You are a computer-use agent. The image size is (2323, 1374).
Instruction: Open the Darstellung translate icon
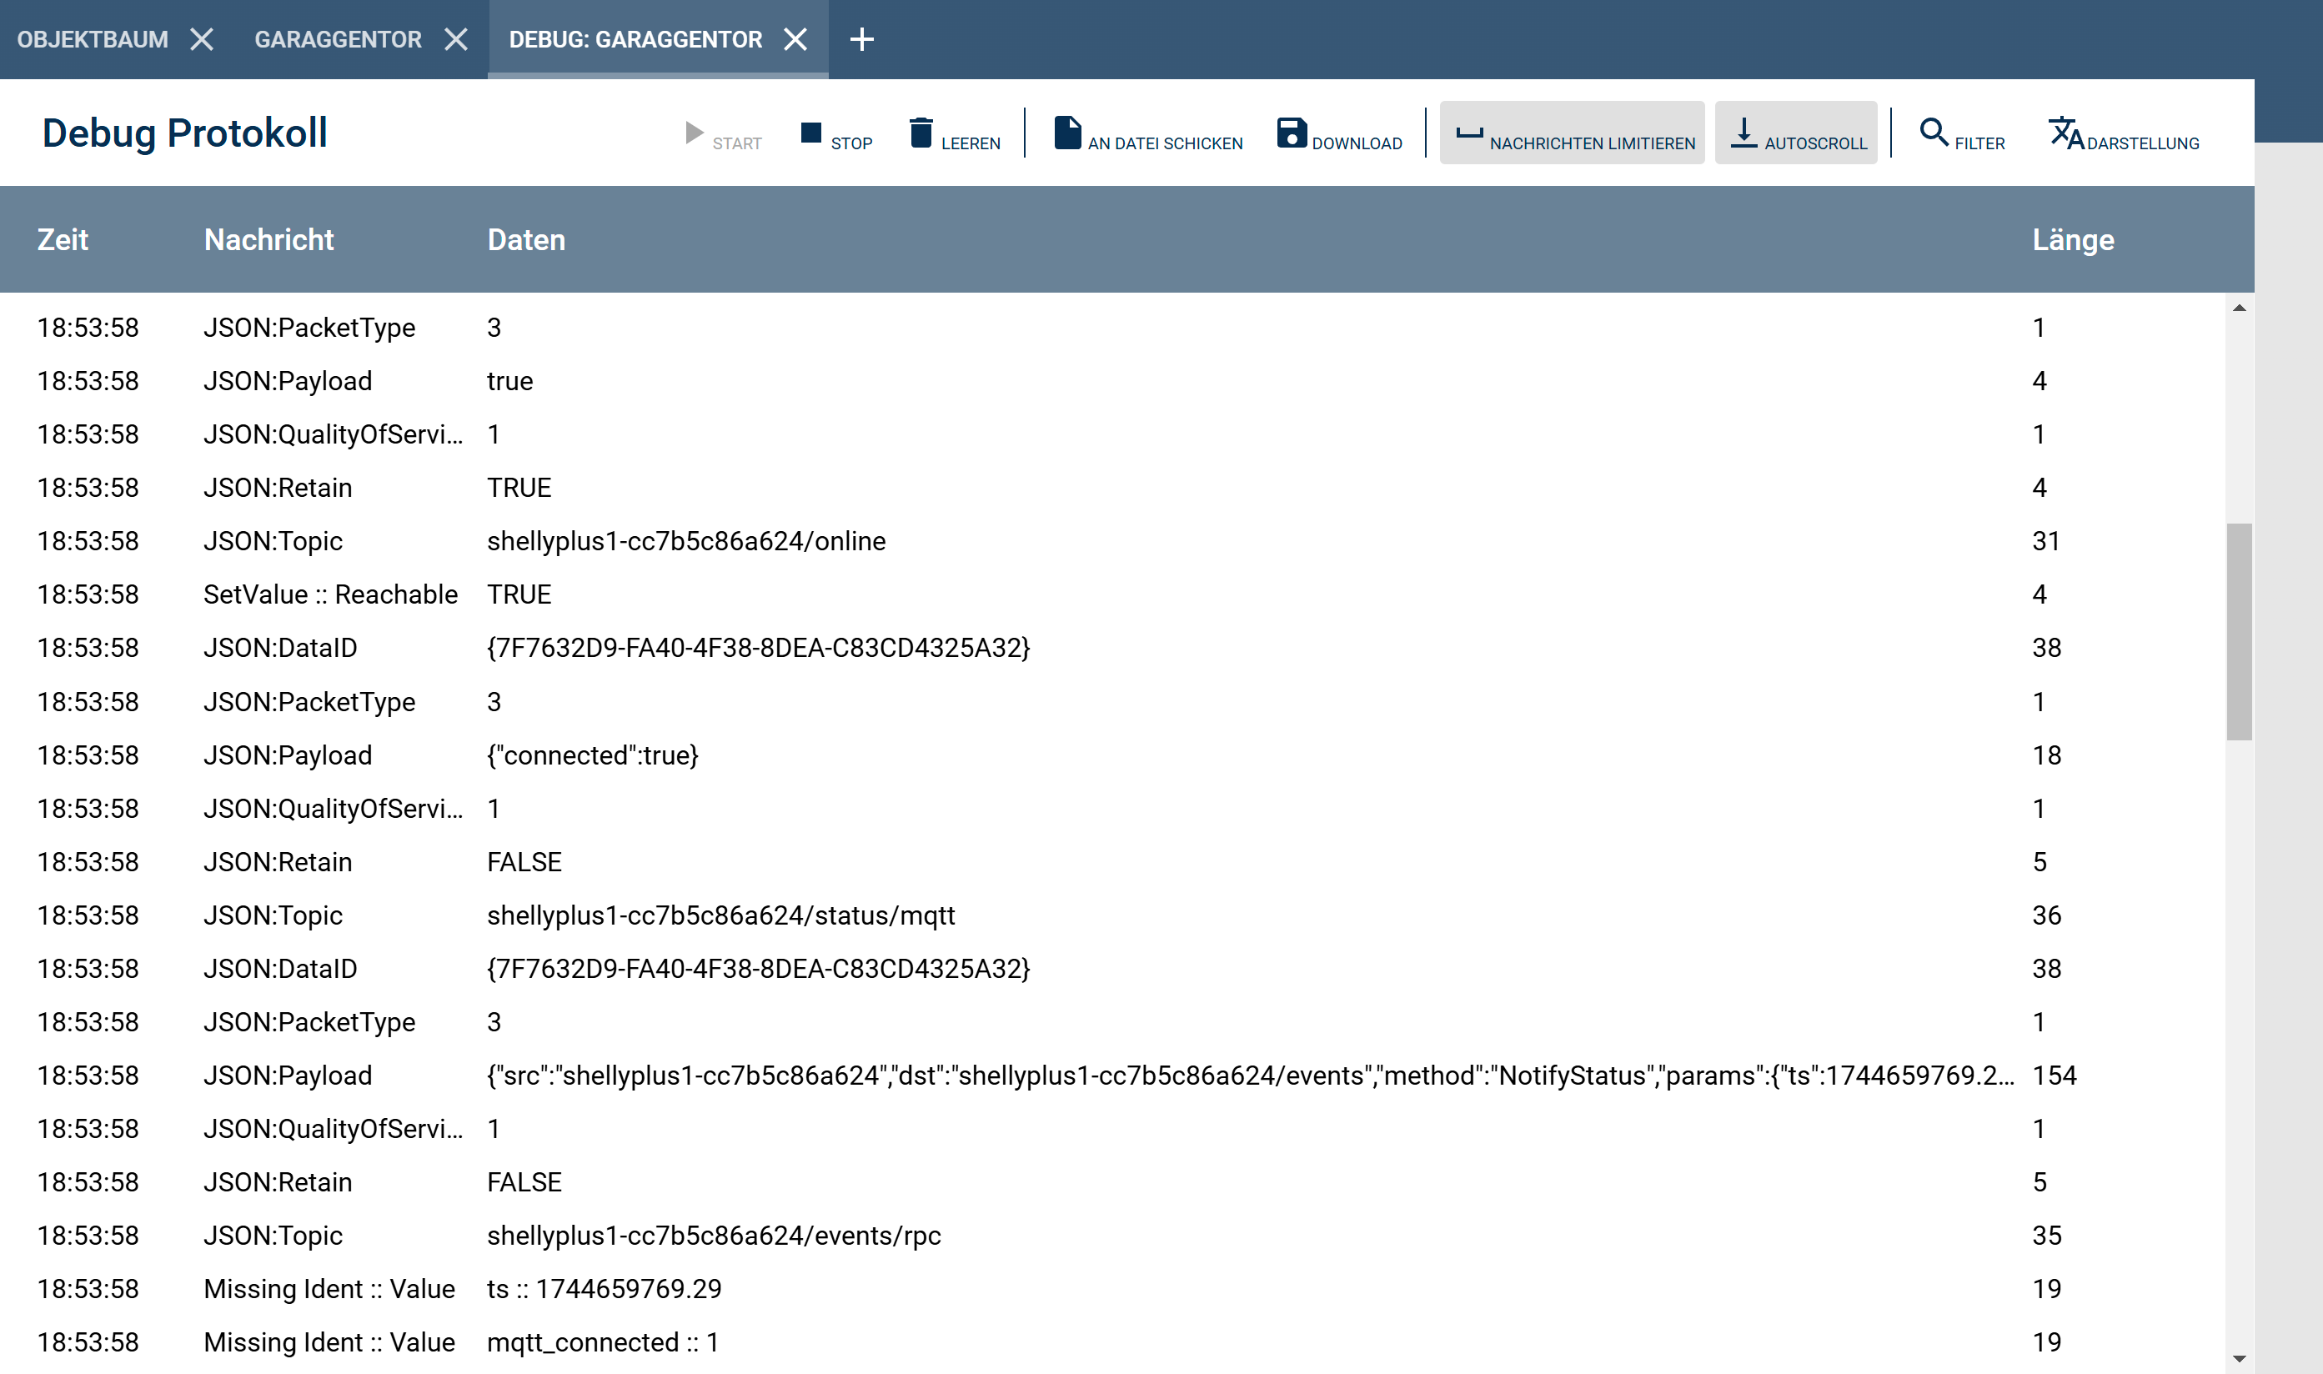[2065, 133]
